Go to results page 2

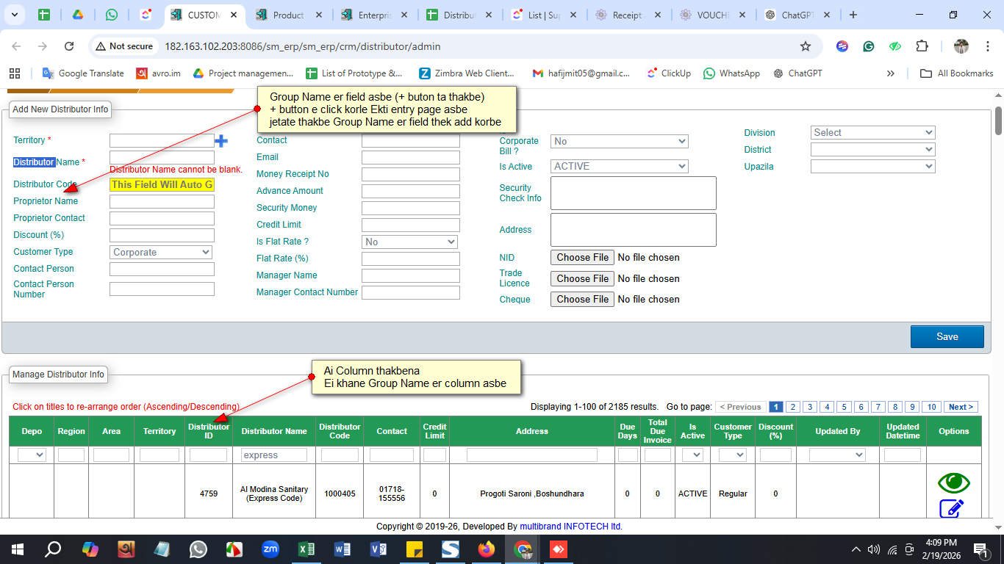click(x=793, y=407)
